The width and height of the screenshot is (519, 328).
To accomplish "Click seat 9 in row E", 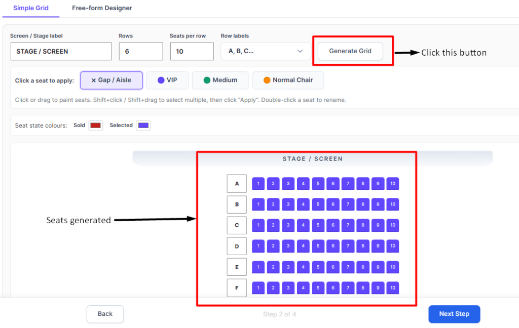I will pos(378,267).
